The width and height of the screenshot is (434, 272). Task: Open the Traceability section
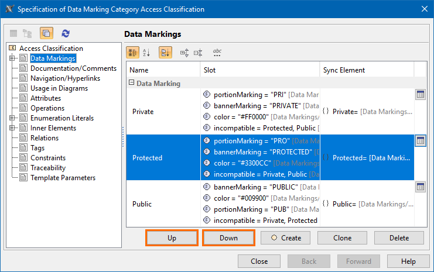click(x=48, y=168)
